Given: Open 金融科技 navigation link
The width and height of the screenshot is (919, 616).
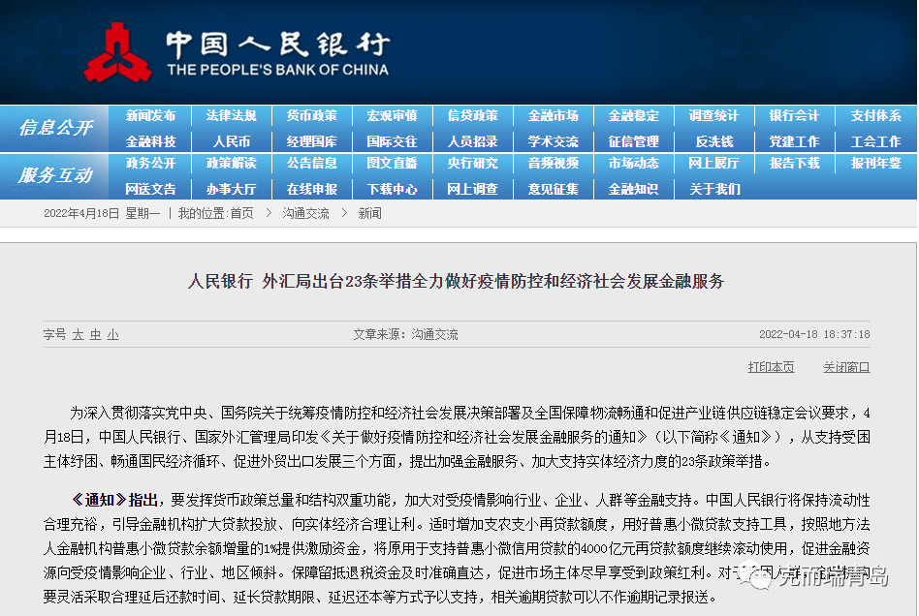Looking at the screenshot, I should 150,141.
